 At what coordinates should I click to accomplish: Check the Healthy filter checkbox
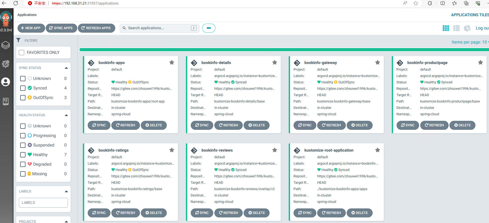tap(23, 155)
